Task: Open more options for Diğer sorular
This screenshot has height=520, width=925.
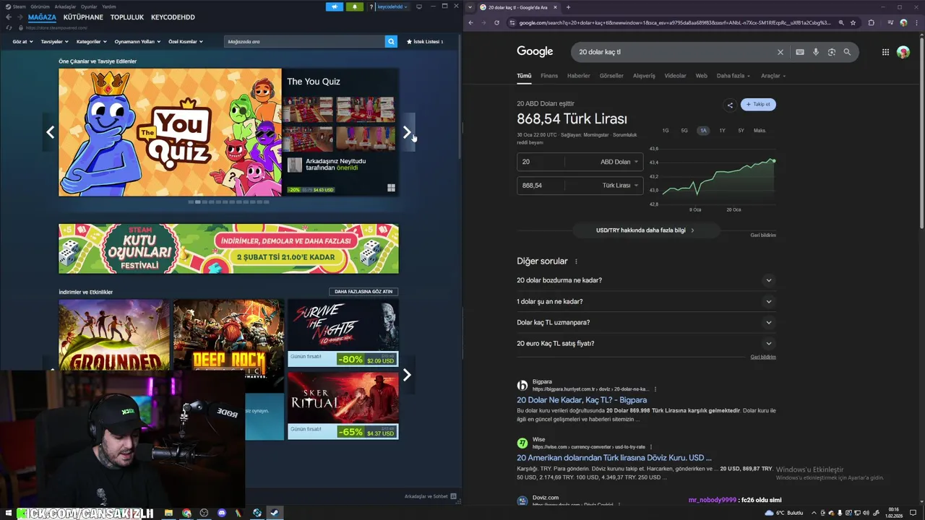Action: [576, 261]
